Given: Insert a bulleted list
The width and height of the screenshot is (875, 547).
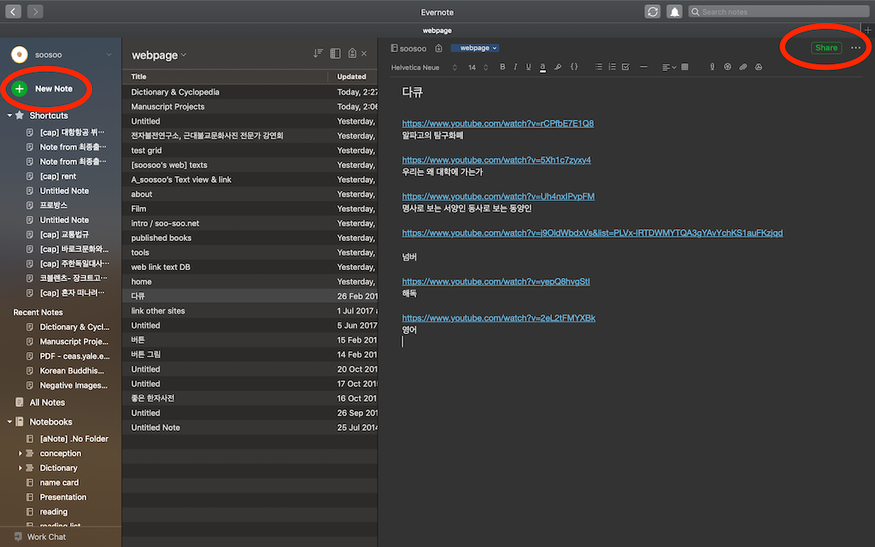Looking at the screenshot, I should pos(598,67).
